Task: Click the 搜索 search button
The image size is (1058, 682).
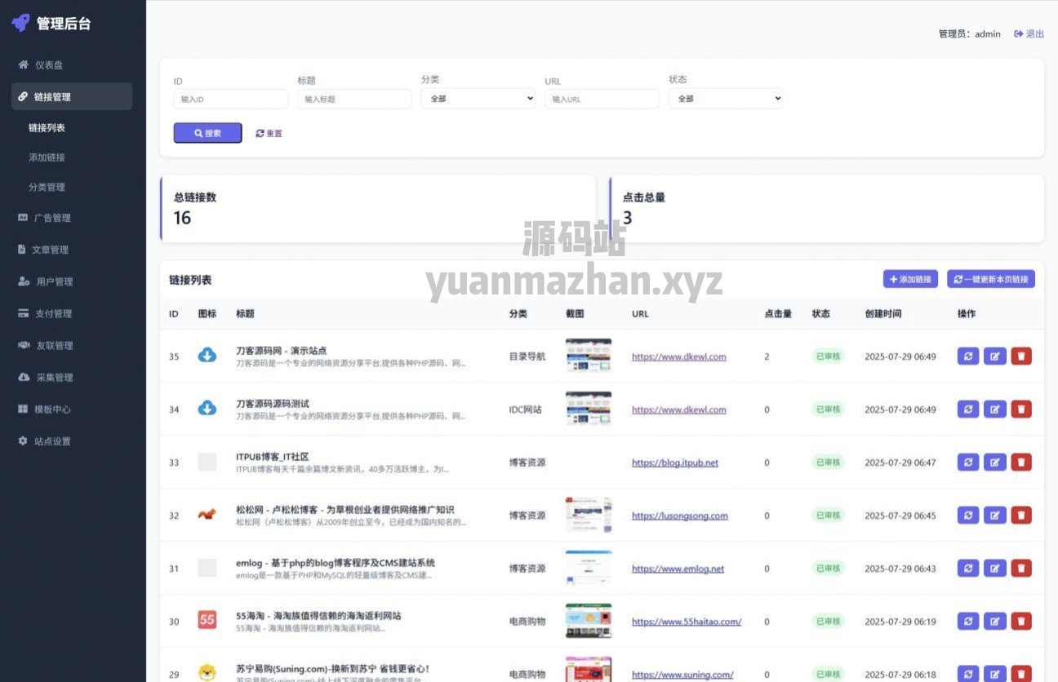Action: (x=207, y=133)
